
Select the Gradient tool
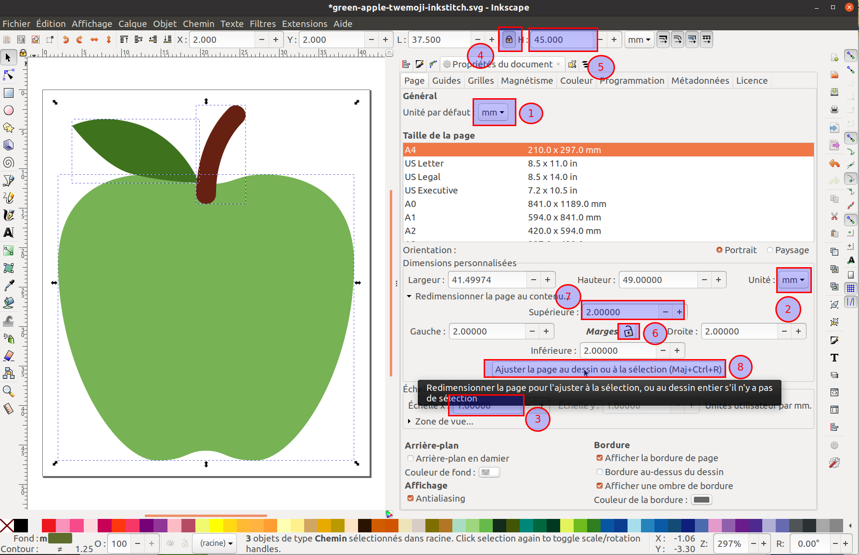coord(9,250)
